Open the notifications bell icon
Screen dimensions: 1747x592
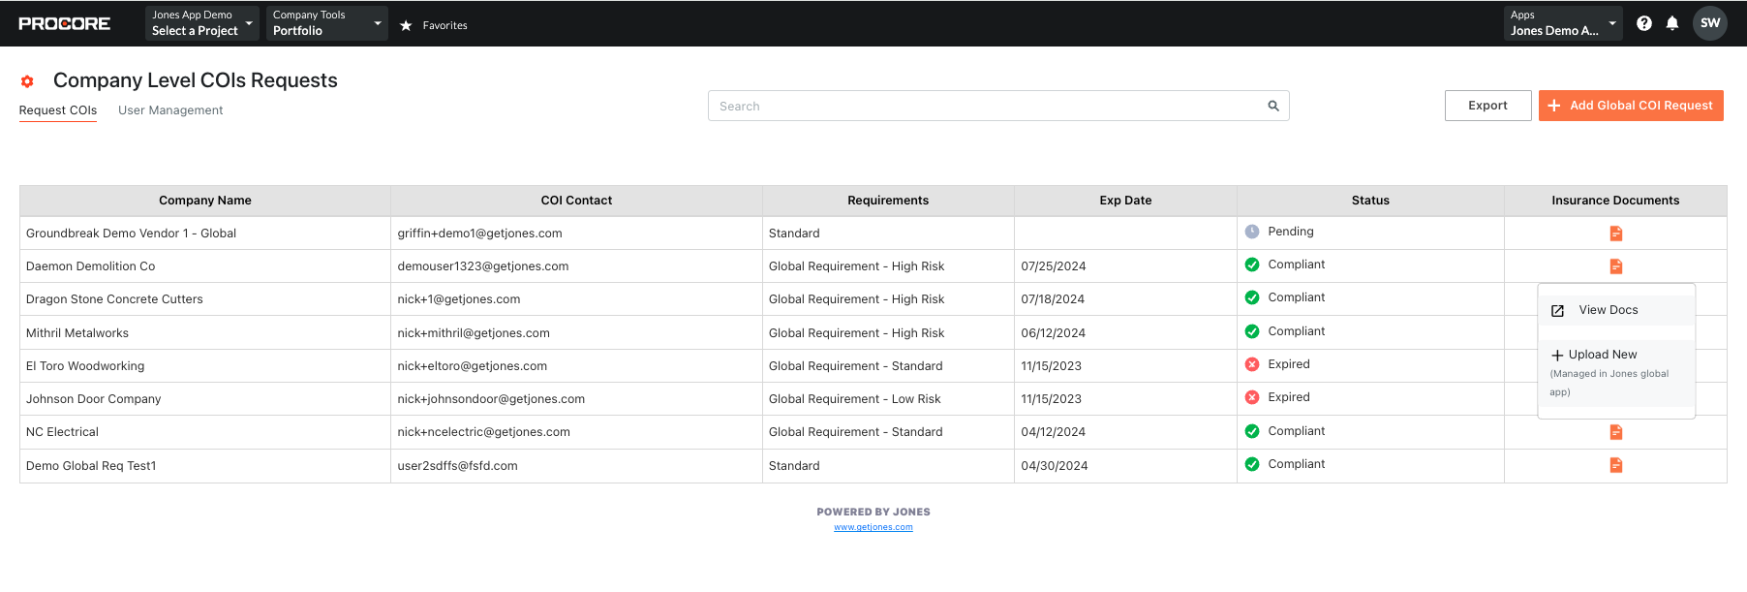1672,23
